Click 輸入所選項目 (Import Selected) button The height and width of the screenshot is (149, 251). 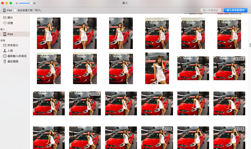pyautogui.click(x=210, y=10)
